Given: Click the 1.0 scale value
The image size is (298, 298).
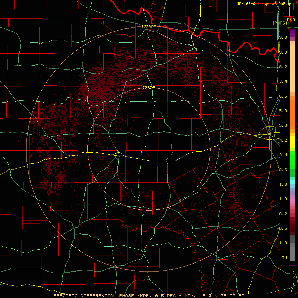Looking at the screenshot, I should click(283, 199).
